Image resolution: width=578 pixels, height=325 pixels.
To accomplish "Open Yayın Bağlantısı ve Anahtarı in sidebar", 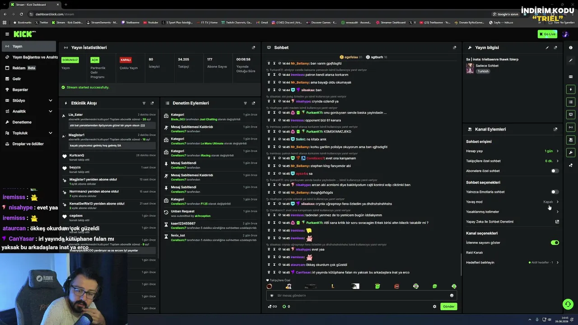I will 29,57.
